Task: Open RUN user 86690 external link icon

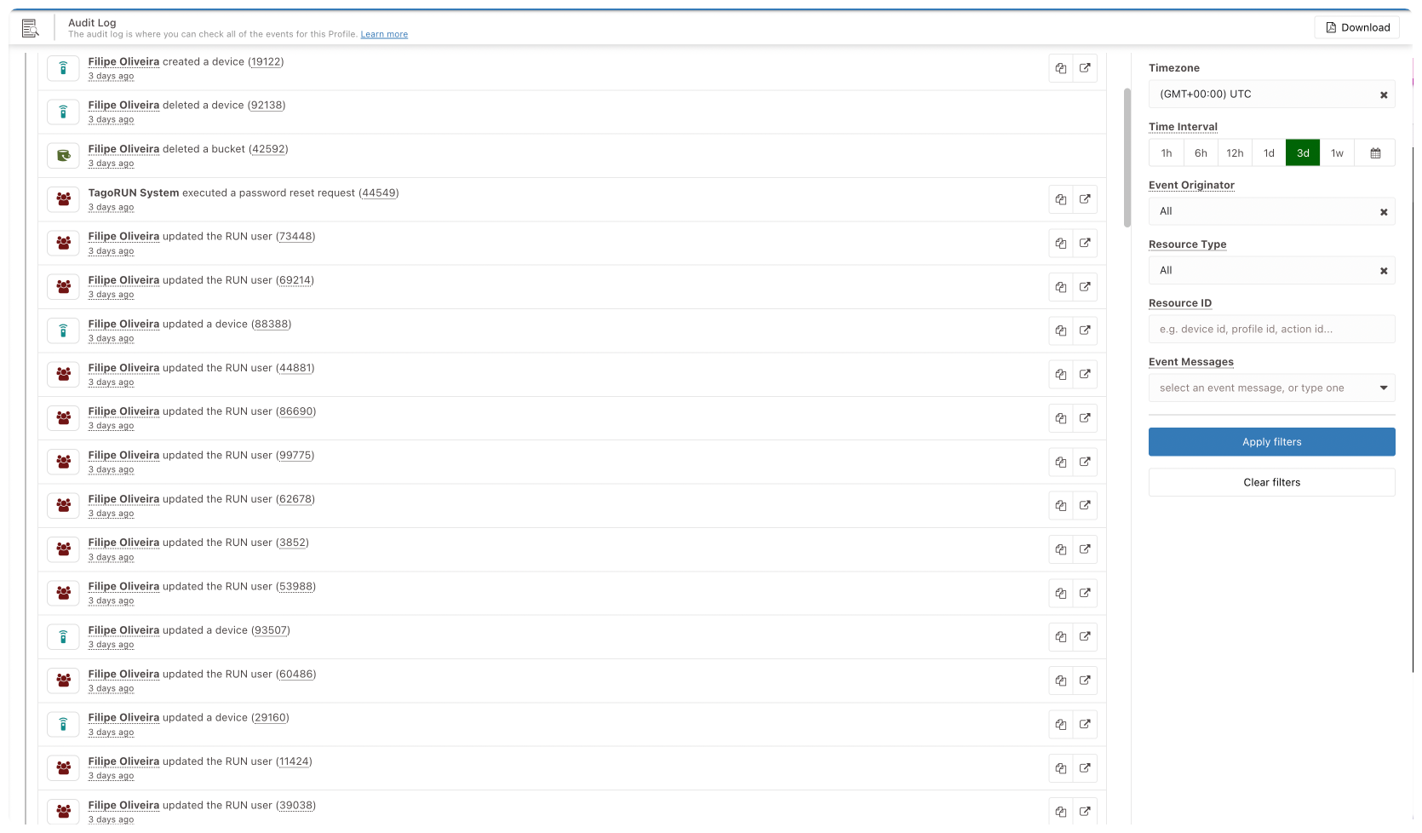Action: (x=1085, y=418)
